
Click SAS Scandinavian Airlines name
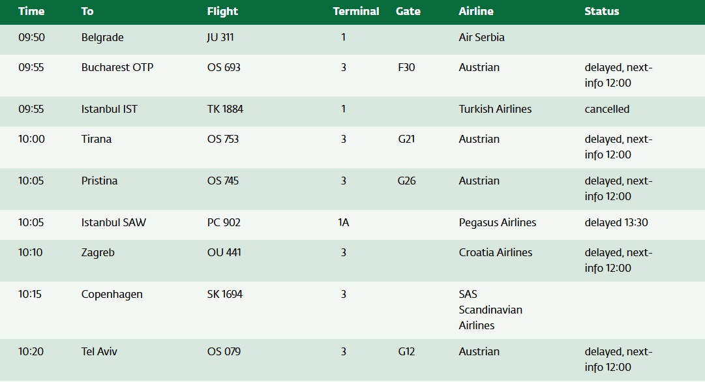(490, 310)
